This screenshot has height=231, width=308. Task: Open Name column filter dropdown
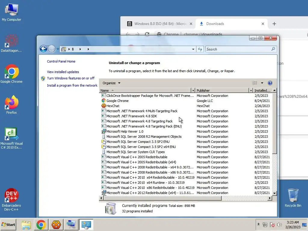tap(193, 90)
